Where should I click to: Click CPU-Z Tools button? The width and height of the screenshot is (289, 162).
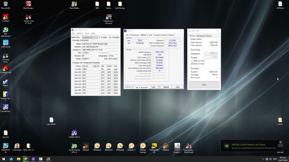[153, 87]
